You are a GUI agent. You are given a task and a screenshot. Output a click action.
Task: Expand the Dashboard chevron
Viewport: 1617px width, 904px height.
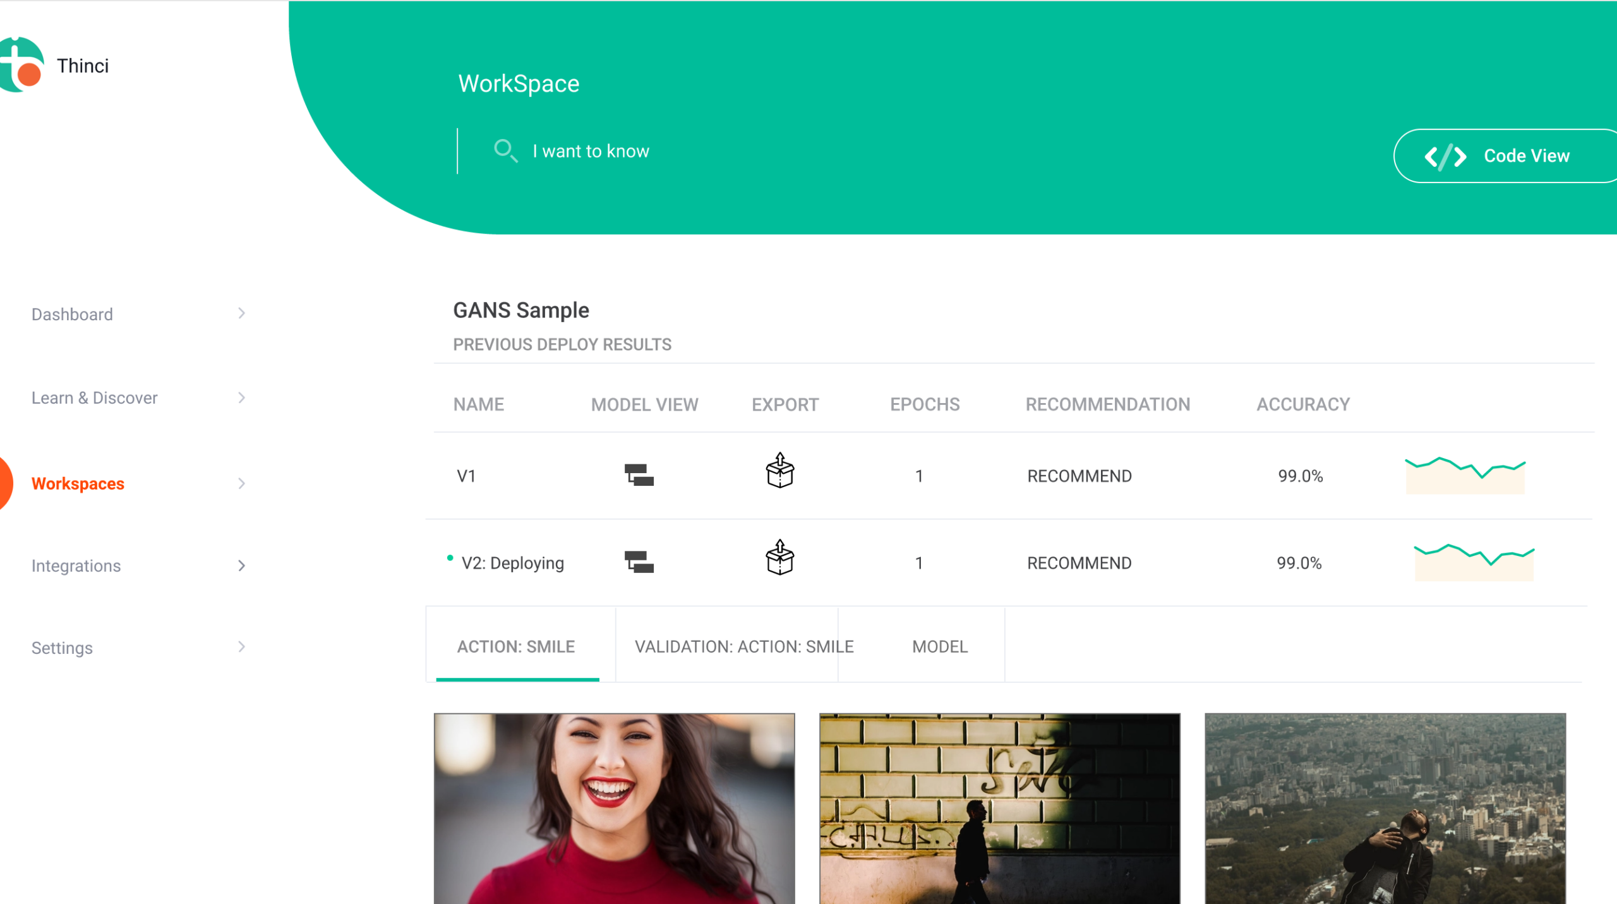click(x=241, y=313)
